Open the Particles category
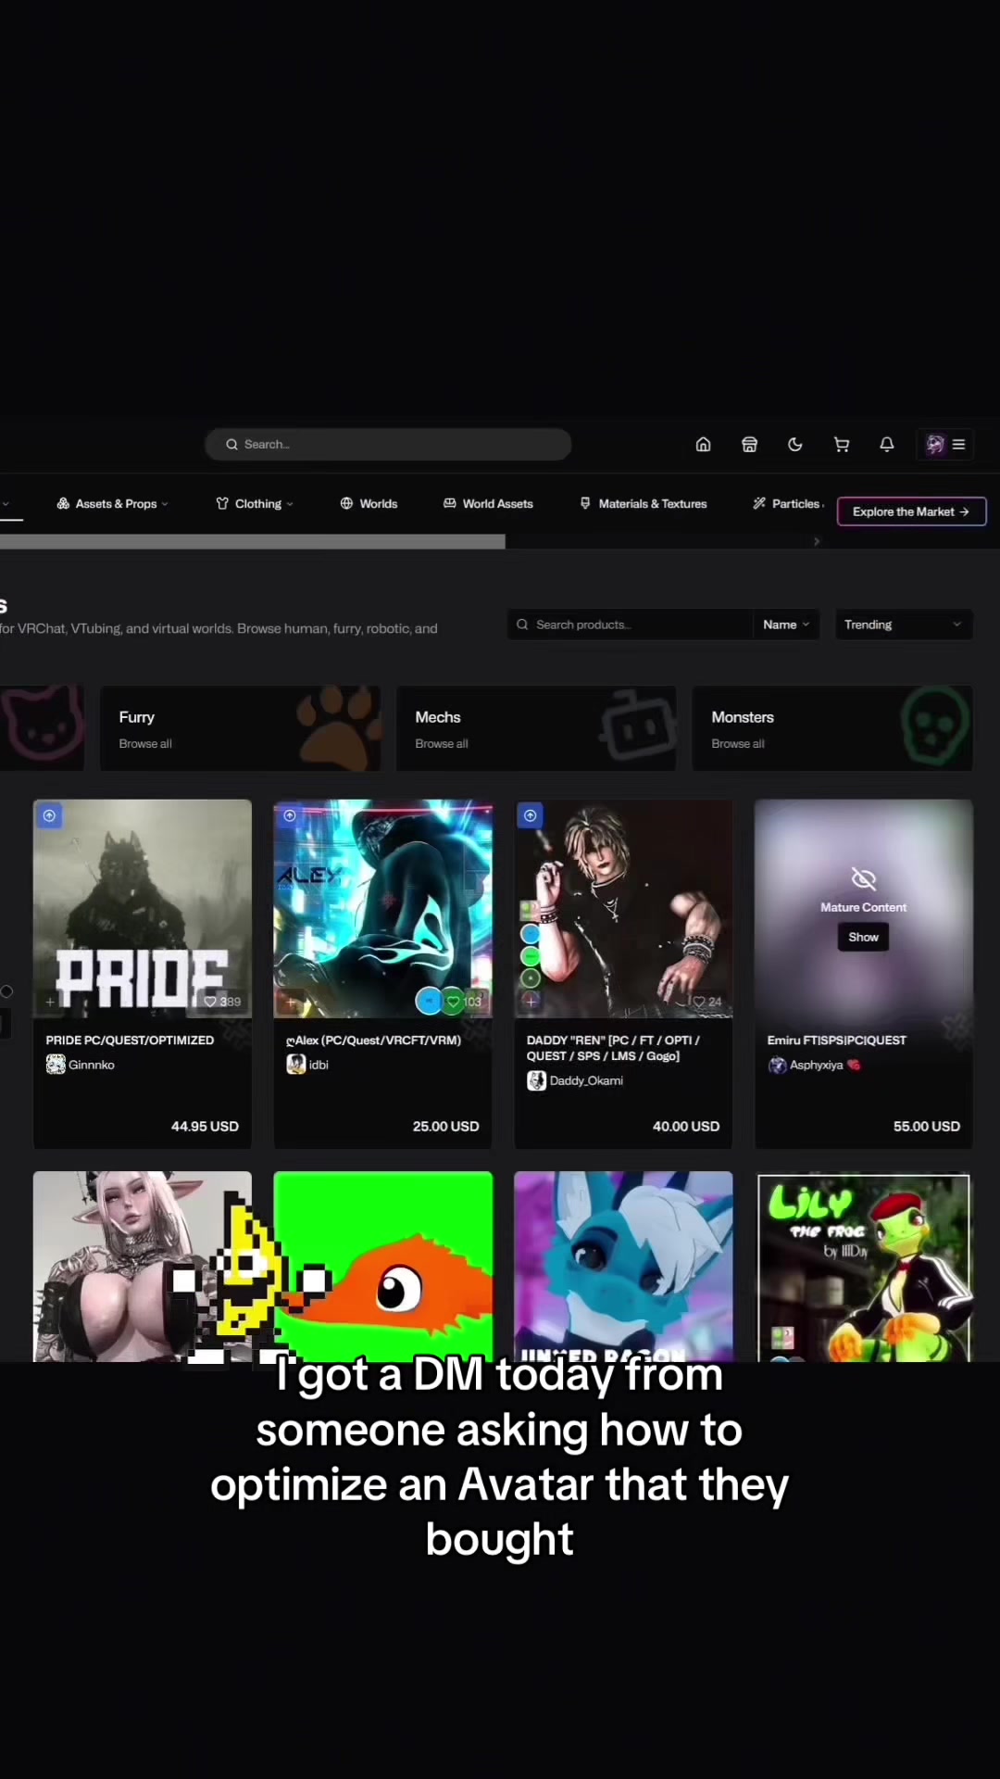Screen dimensions: 1000x1779 (x=787, y=504)
